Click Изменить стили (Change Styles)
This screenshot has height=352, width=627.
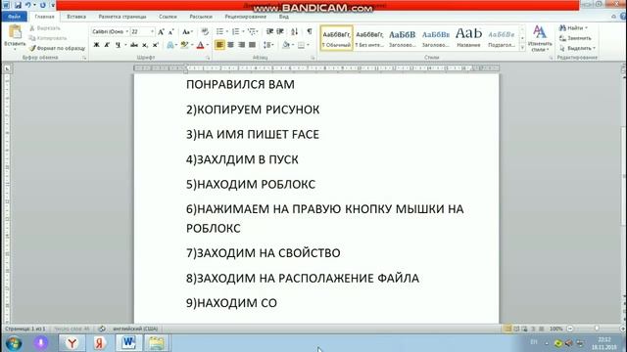pyautogui.click(x=540, y=38)
